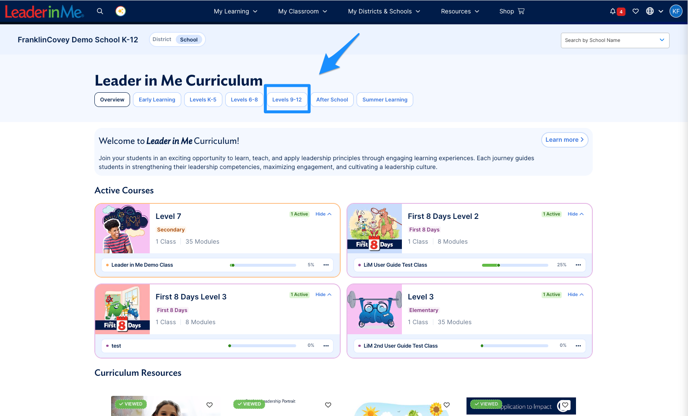Click the test class progress bar
688x416 pixels.
[x=262, y=346]
